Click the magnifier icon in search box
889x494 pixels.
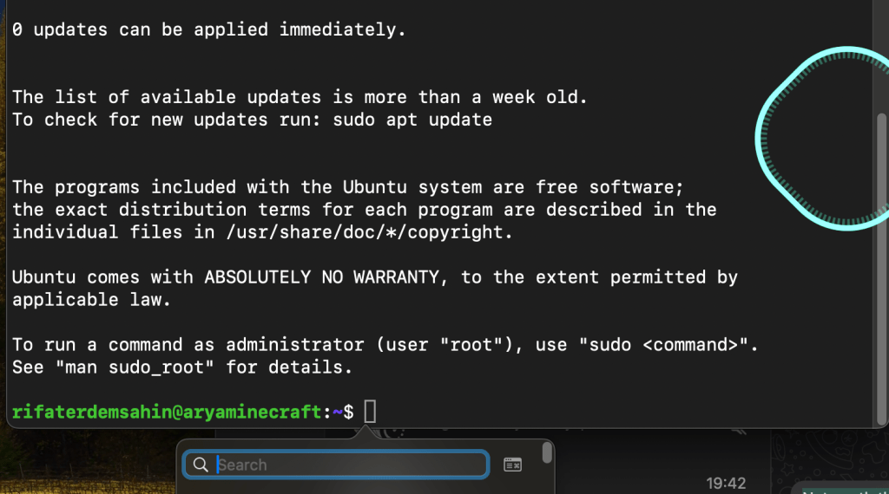click(201, 465)
